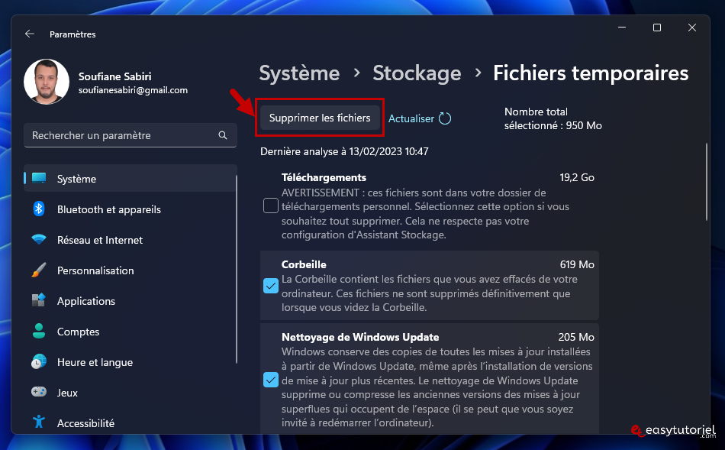Click the 19,2 Go size value
This screenshot has height=450, width=725.
pyautogui.click(x=577, y=177)
